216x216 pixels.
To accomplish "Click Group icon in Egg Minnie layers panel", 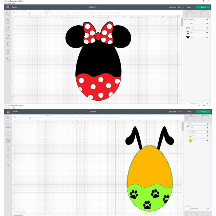I will pos(186,14).
